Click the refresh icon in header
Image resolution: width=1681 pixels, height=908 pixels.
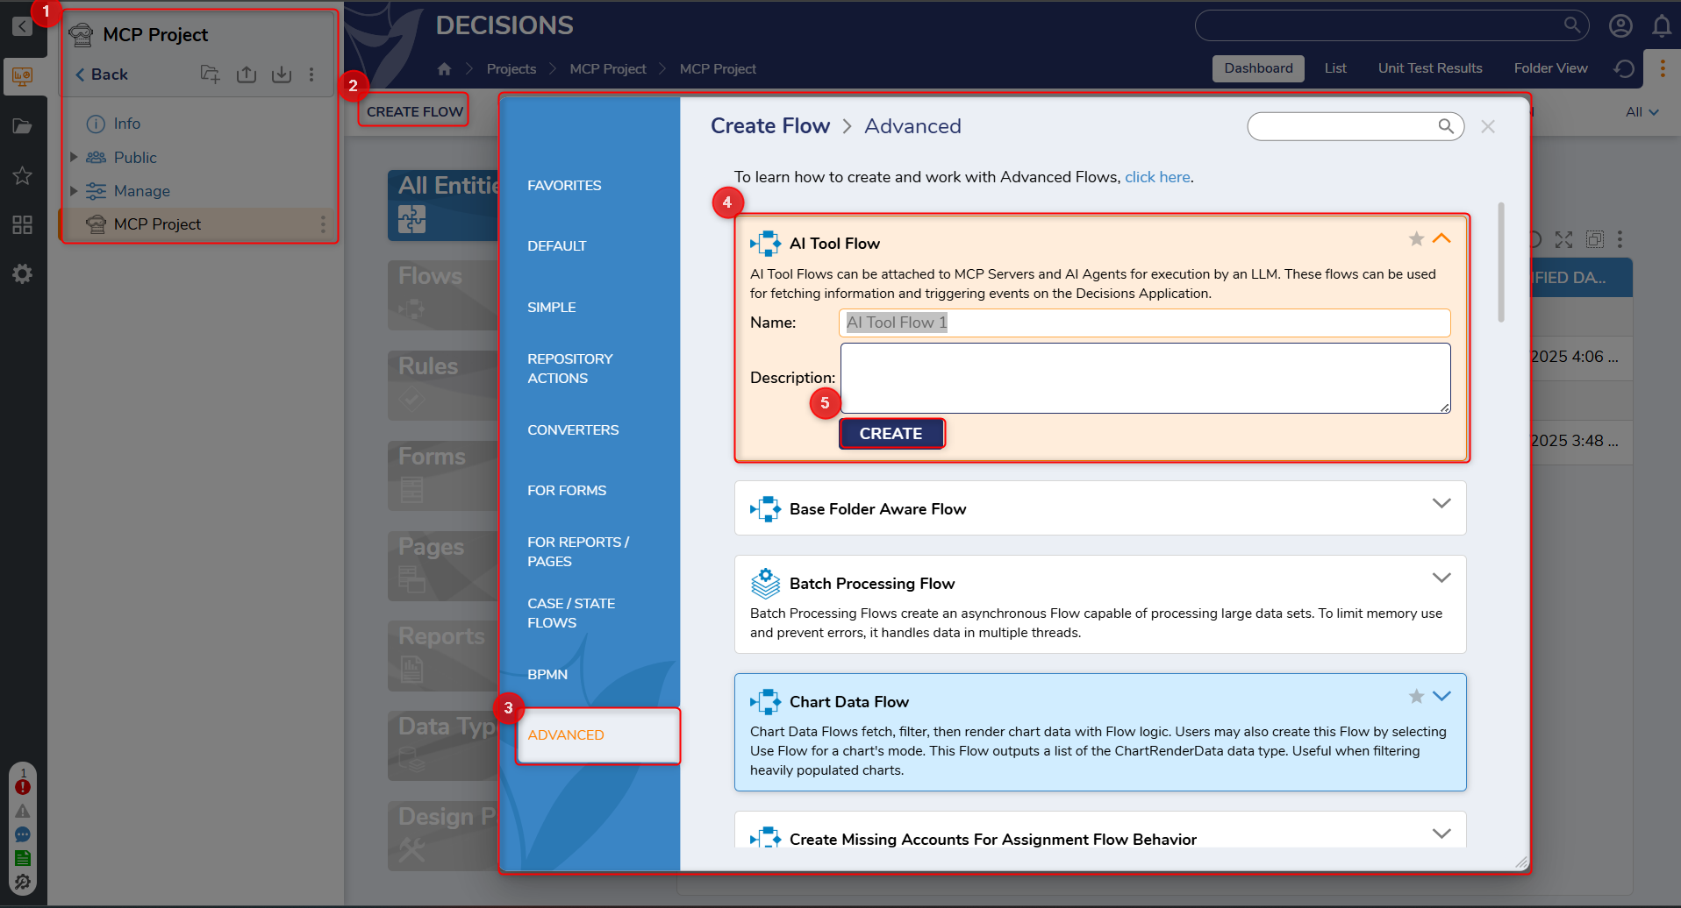click(1624, 68)
